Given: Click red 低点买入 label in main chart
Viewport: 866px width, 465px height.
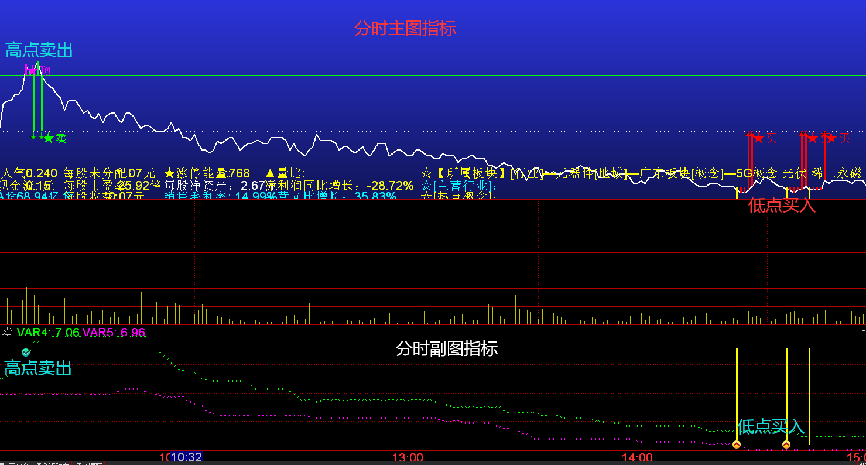Looking at the screenshot, I should tap(782, 205).
